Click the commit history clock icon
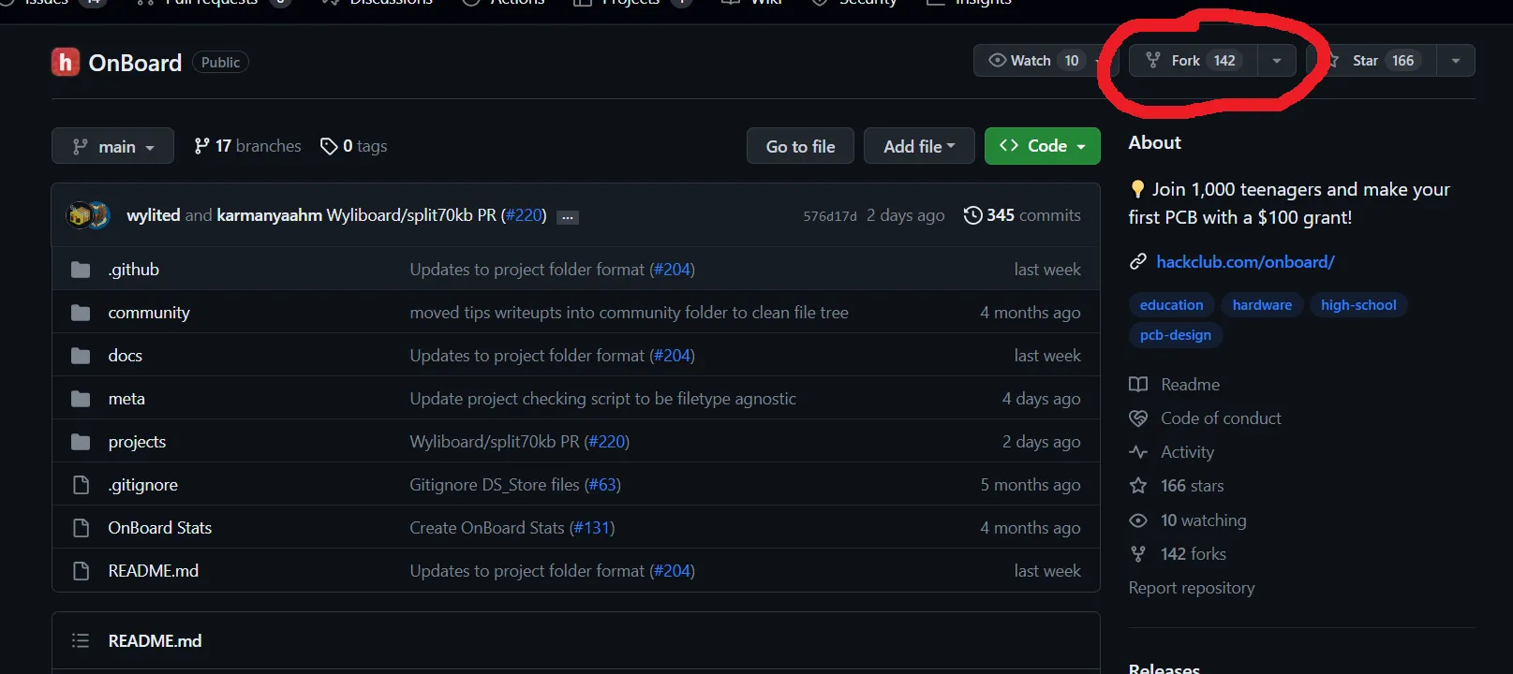 click(973, 215)
